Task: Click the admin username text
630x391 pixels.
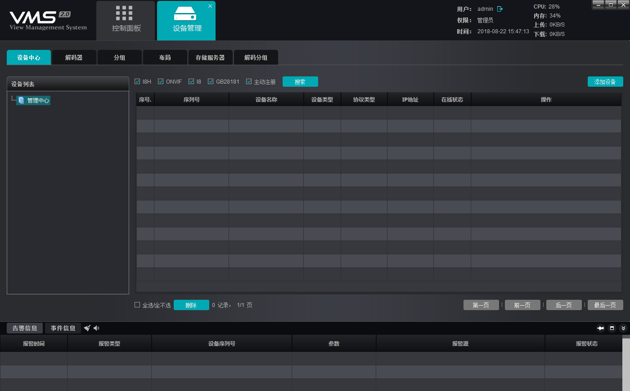Action: coord(485,9)
